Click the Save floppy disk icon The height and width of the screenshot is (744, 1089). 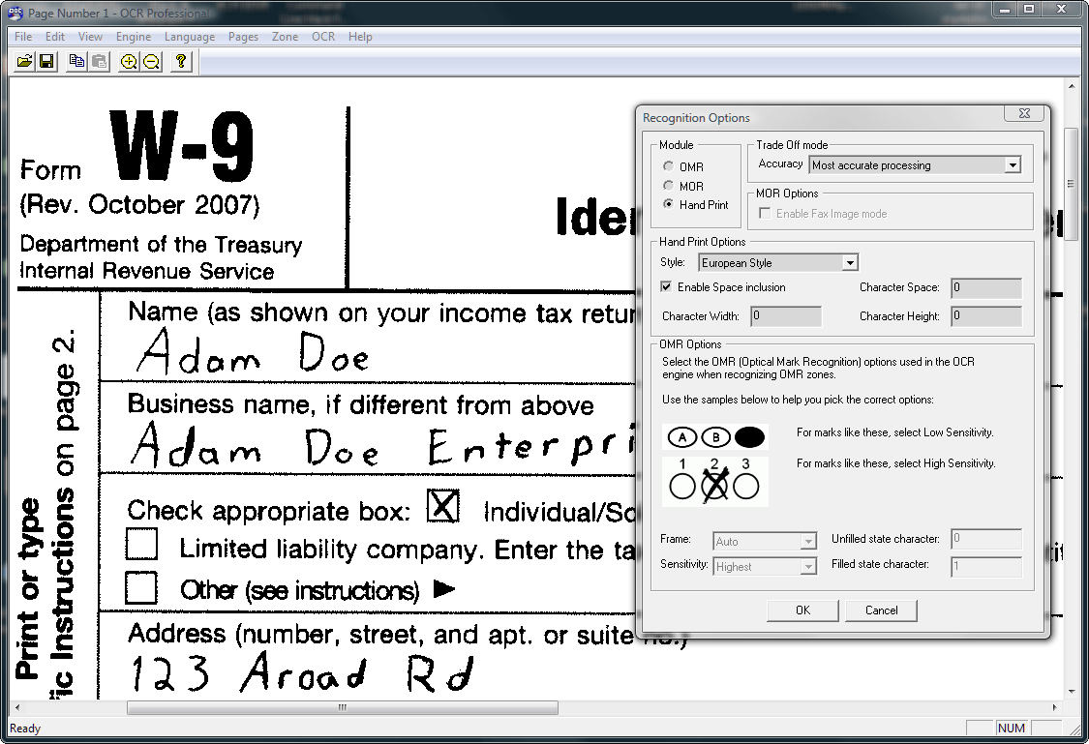(x=46, y=62)
